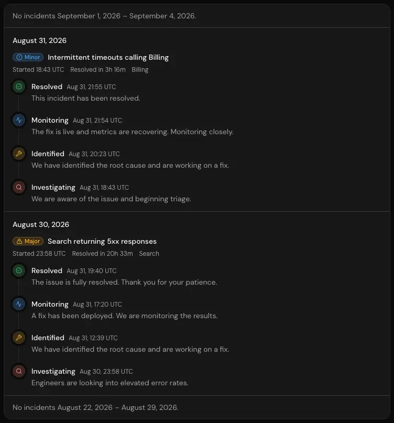Click the wrench Identified icon at 12:39 UTC
Screen dimensions: 394x423
pyautogui.click(x=19, y=338)
